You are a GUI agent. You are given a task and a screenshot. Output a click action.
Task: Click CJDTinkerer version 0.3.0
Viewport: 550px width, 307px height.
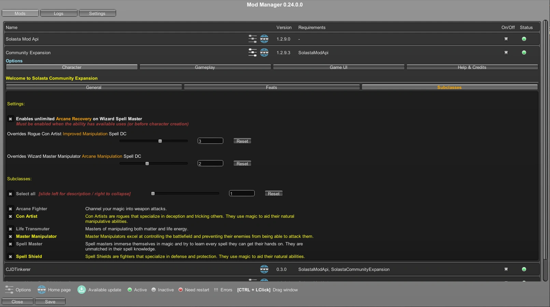point(281,270)
